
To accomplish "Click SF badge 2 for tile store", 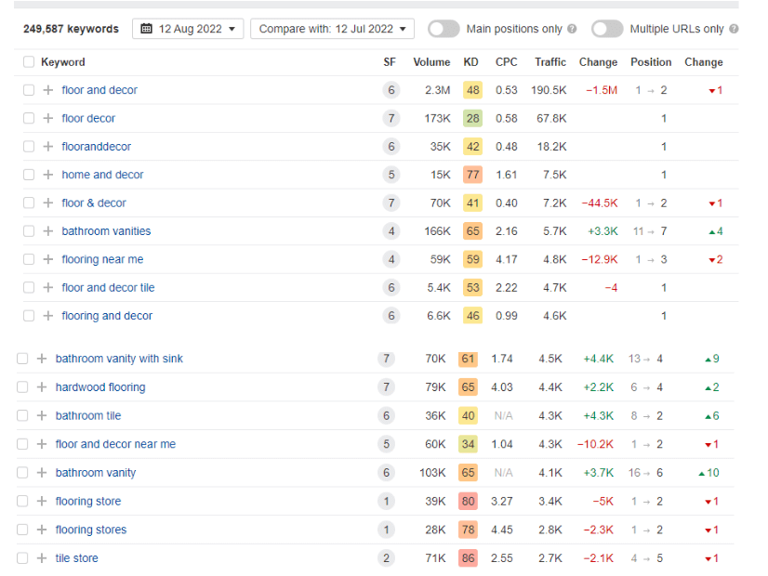I will [387, 558].
